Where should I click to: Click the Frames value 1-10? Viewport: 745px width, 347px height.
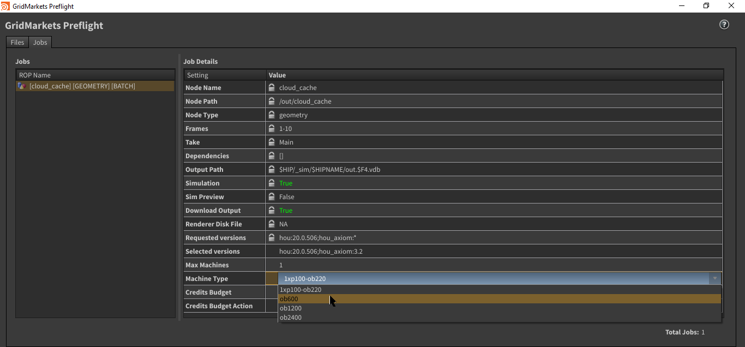pos(285,128)
